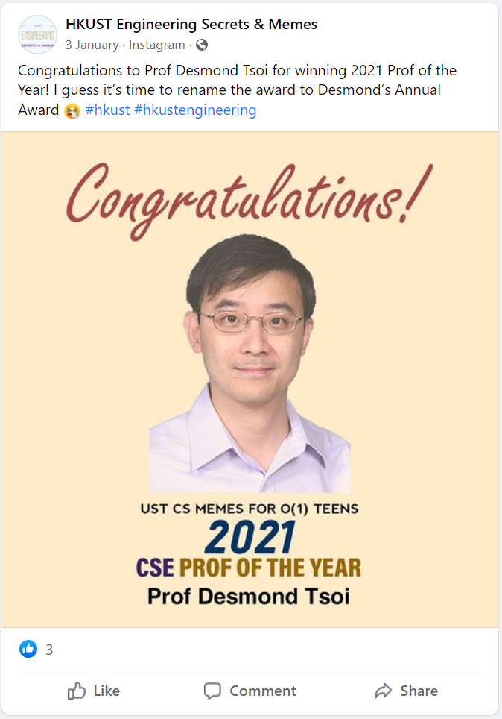The height and width of the screenshot is (719, 502).
Task: Click the Share button label
Action: tap(419, 691)
